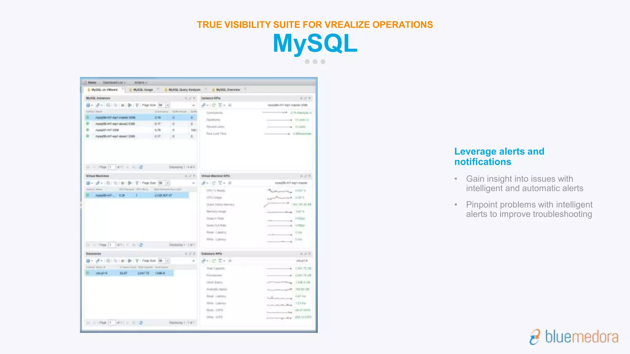Edit the MySQL Instances widget with the pencil icon
630x354 pixels.
pyautogui.click(x=190, y=98)
